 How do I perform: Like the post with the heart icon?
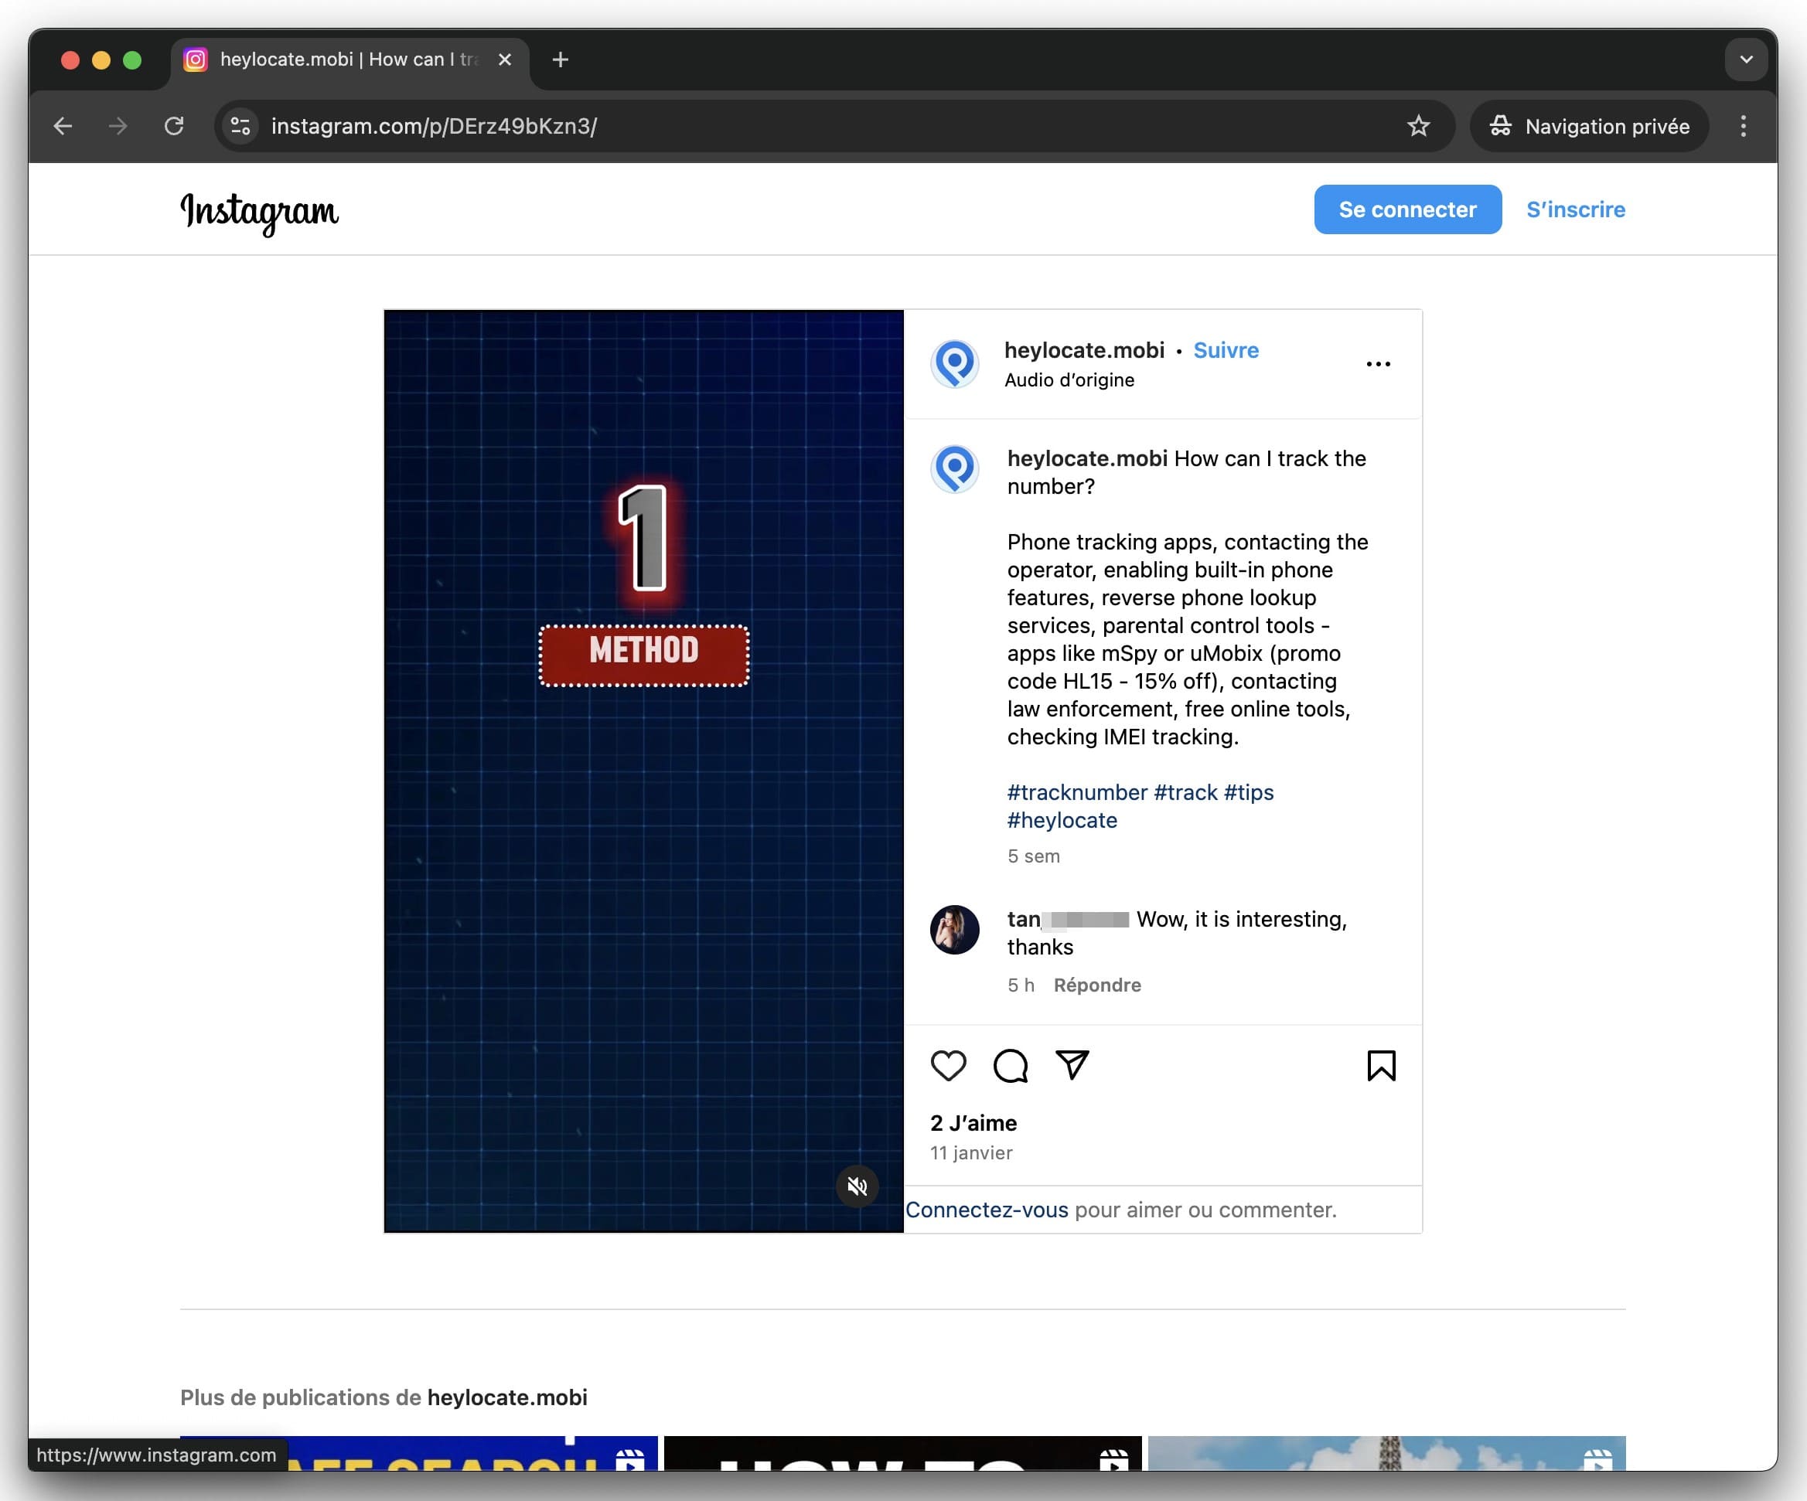(x=948, y=1066)
